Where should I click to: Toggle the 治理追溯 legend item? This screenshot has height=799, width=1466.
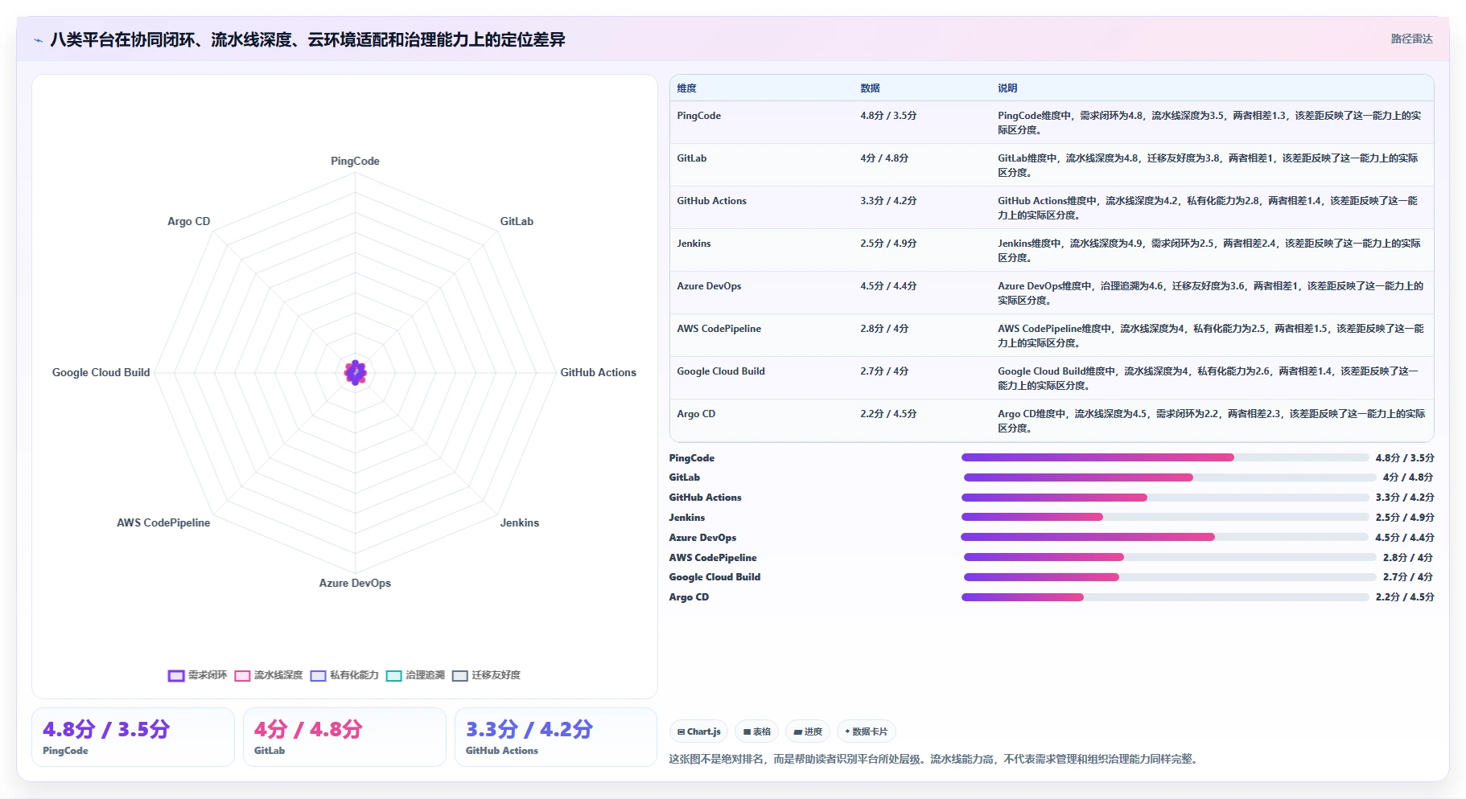(x=415, y=675)
